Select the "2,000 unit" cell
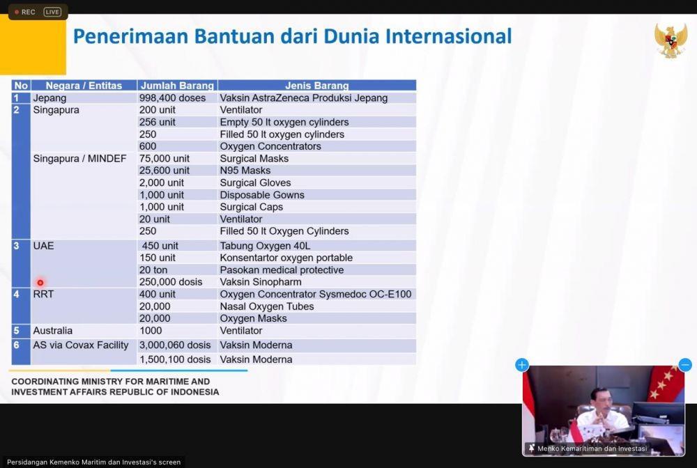This screenshot has width=697, height=468. (x=177, y=182)
